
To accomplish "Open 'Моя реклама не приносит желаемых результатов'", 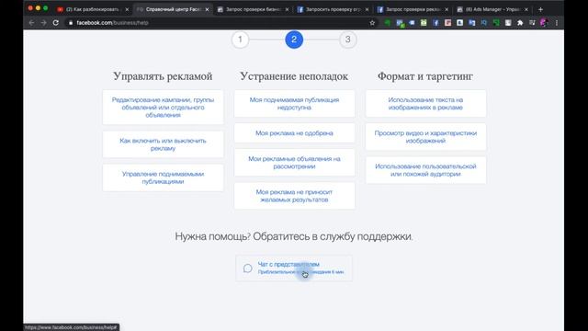I will (294, 196).
